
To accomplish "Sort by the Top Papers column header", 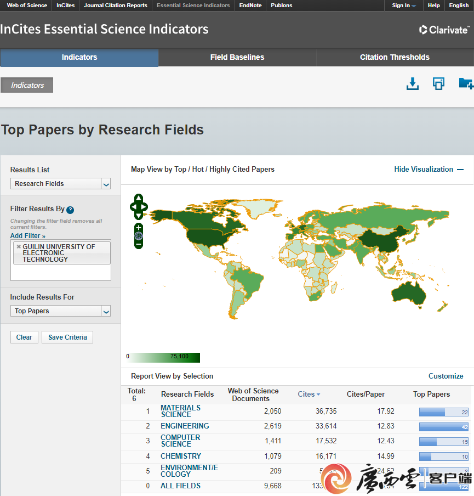I will 431,394.
